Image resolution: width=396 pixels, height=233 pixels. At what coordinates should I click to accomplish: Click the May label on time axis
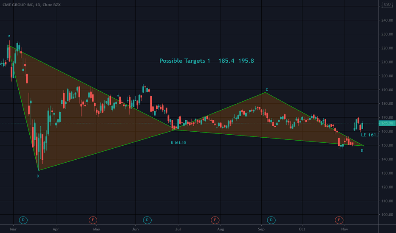(96, 229)
